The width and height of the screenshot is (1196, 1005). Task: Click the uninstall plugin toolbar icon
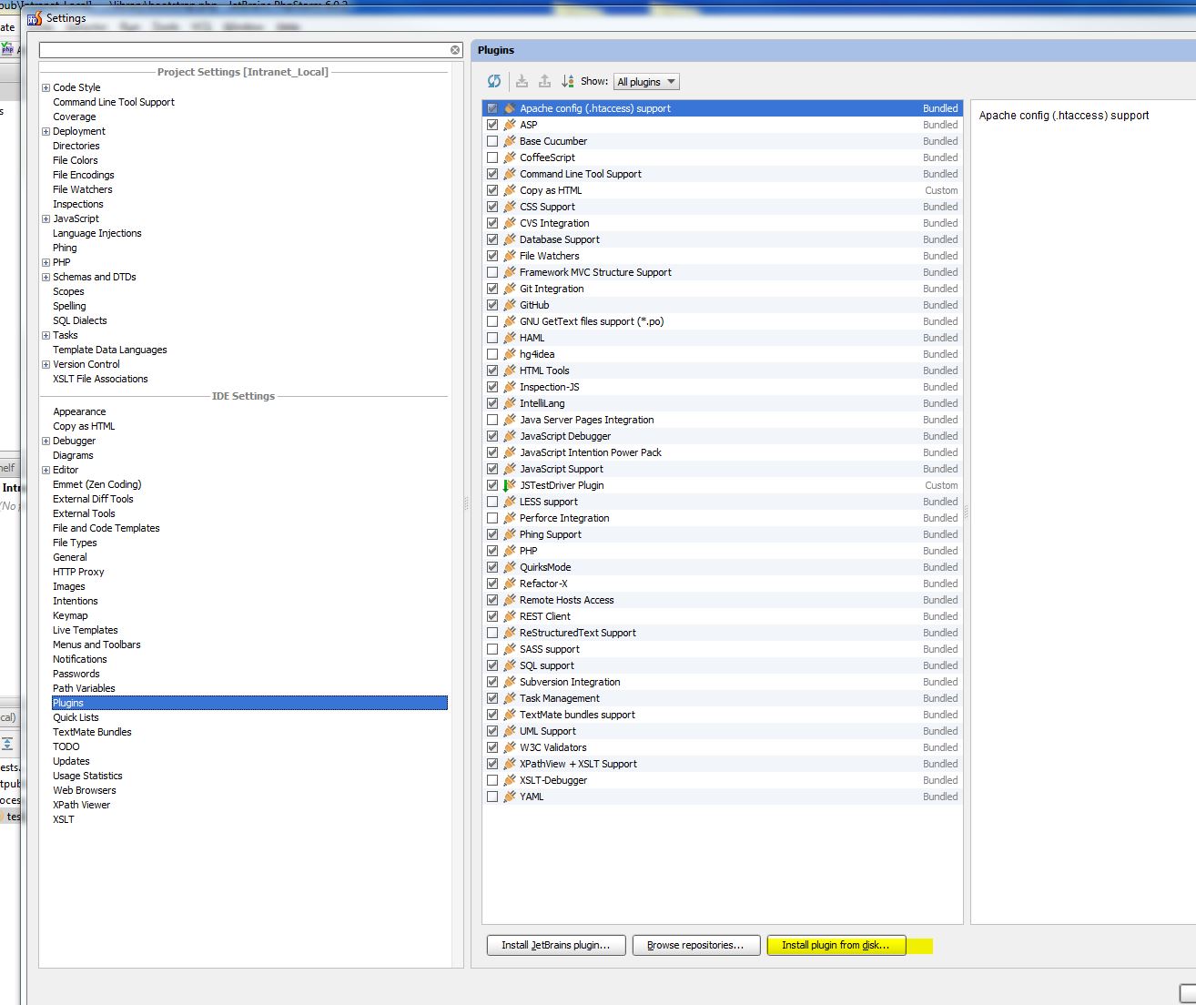pos(544,81)
